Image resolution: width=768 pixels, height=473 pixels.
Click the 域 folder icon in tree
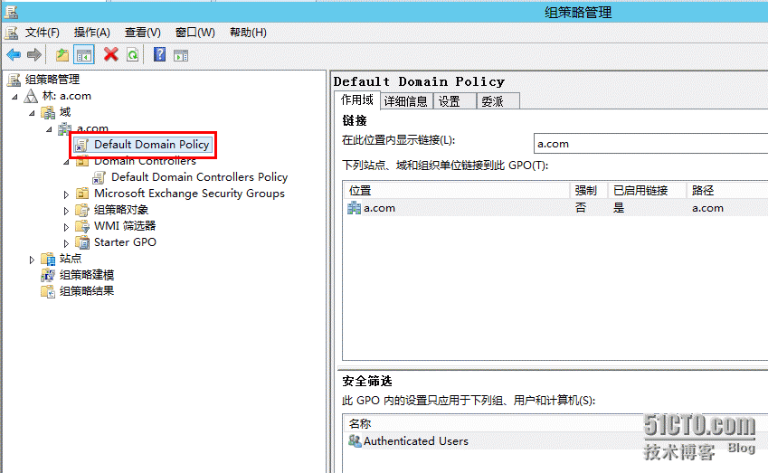48,113
